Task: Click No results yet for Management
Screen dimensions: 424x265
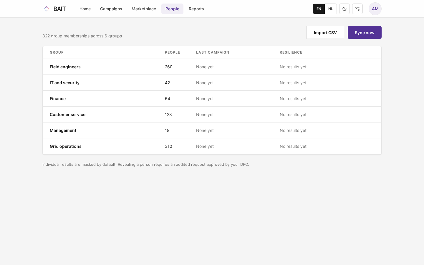Action: [293, 130]
